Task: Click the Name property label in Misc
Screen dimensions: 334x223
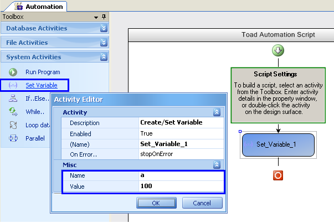Action: pos(78,175)
